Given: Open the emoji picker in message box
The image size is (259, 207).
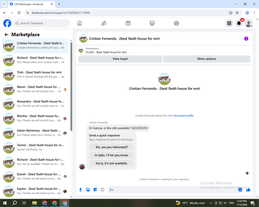Looking at the screenshot, I should click(x=240, y=190).
